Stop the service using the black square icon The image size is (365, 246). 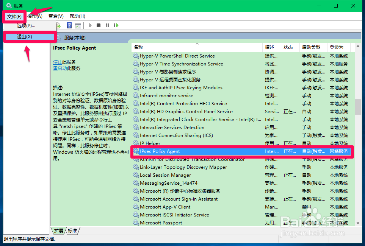(x=98, y=25)
